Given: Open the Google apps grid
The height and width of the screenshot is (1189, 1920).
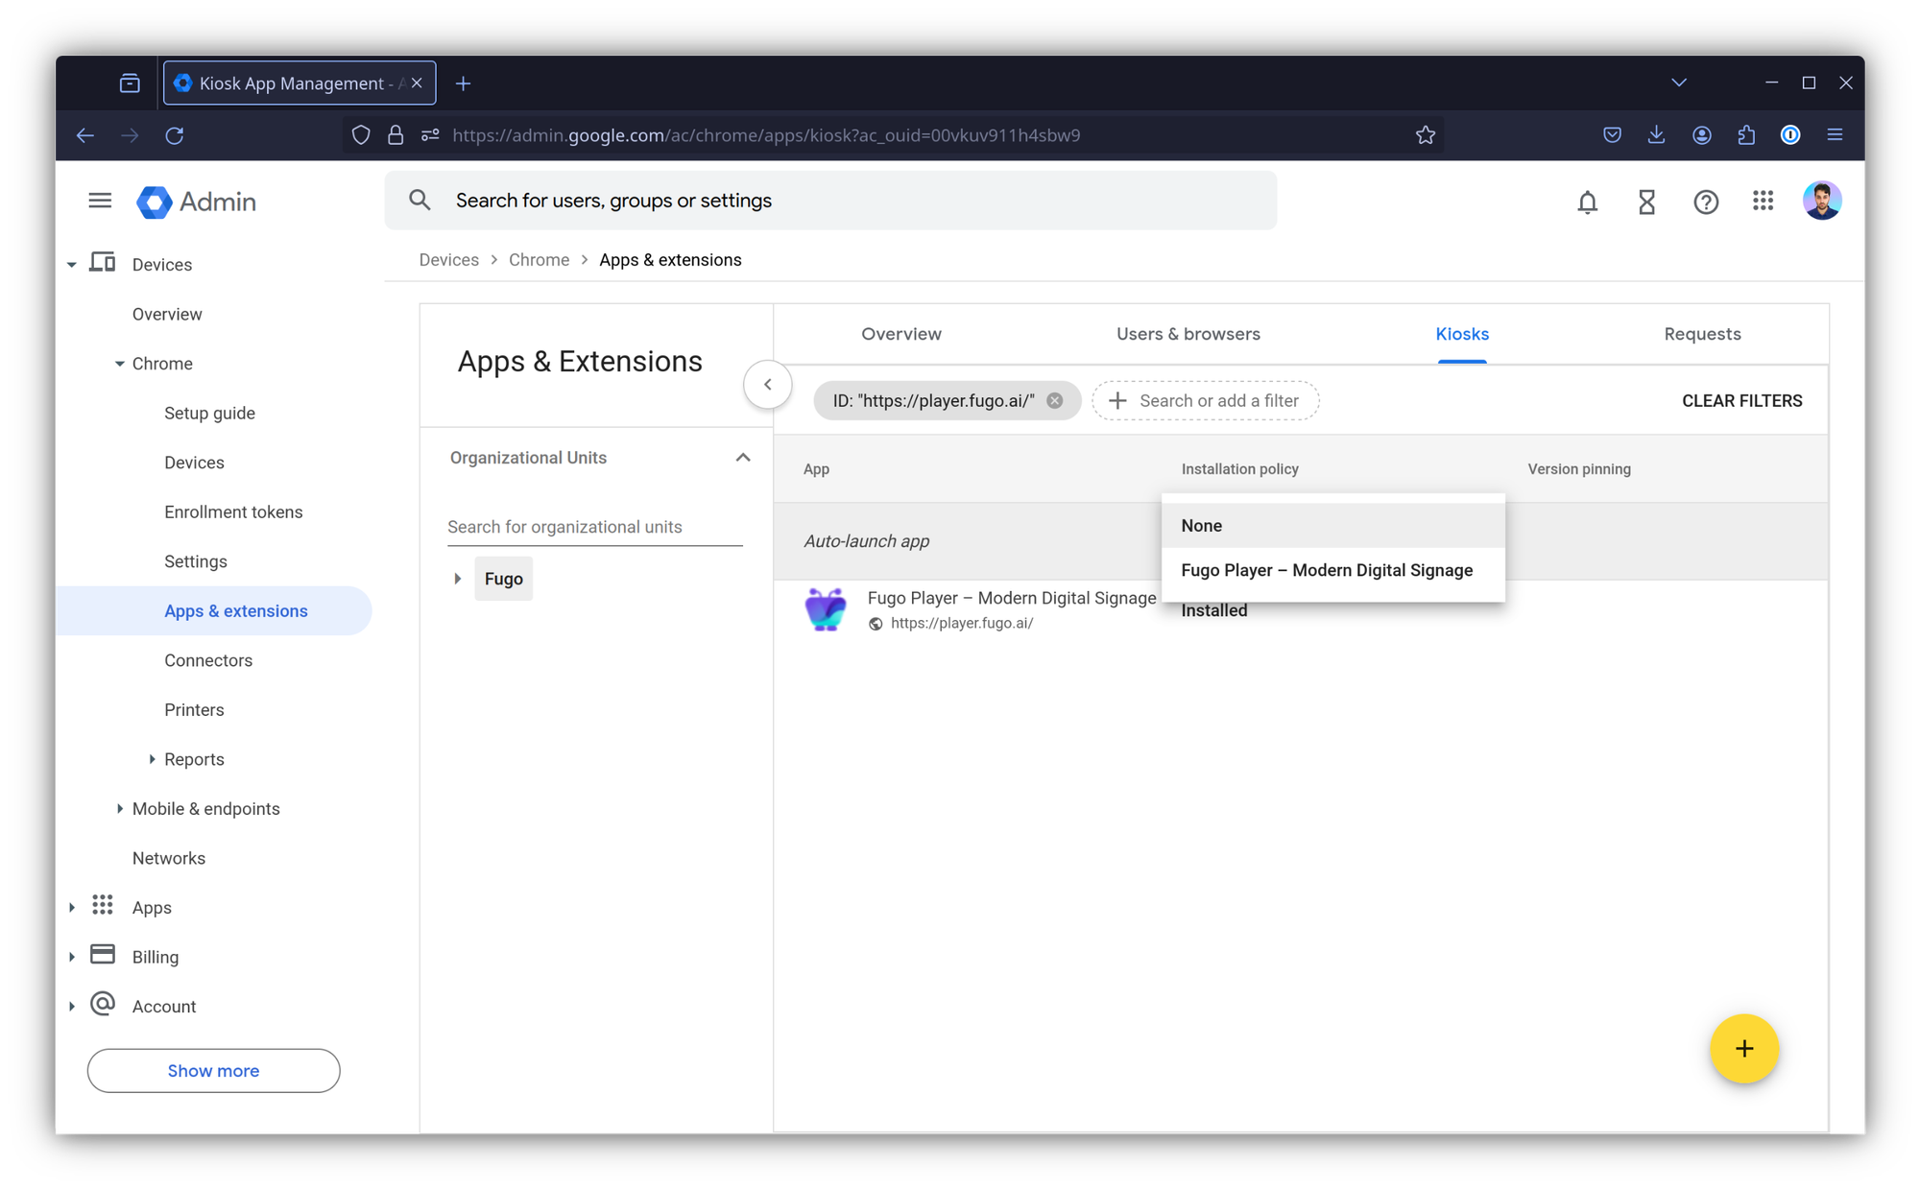Looking at the screenshot, I should [1763, 201].
